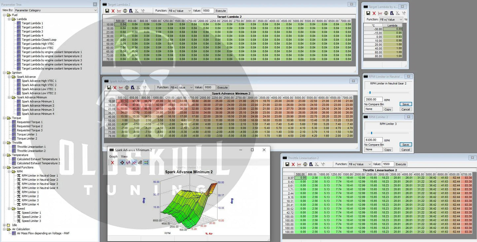477x242 pixels.
Task: Click the pi icon beside RPM Limiter 3
Action: coord(19,200)
